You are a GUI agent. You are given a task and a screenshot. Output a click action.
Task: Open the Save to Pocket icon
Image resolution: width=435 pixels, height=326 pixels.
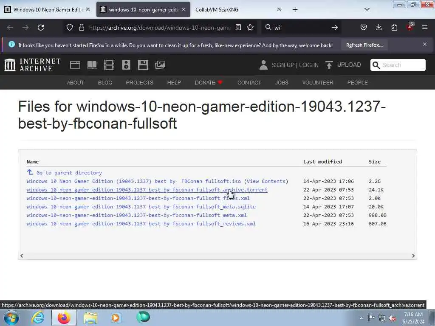point(364,28)
